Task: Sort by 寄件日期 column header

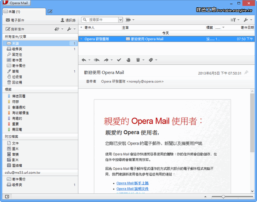Action: coord(247,27)
